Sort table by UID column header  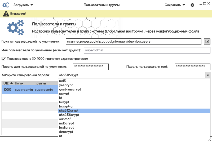click(8, 83)
